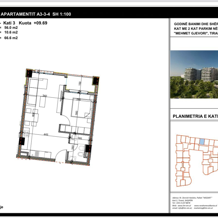Click the blue highlighted unit on key plan

[x=202, y=142]
